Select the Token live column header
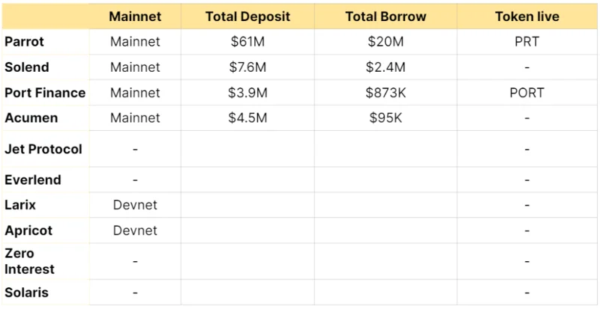 527,16
